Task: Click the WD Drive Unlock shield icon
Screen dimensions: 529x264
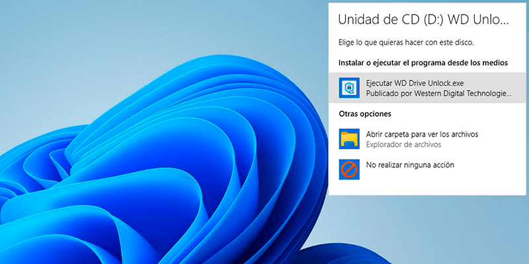Action: pyautogui.click(x=349, y=88)
